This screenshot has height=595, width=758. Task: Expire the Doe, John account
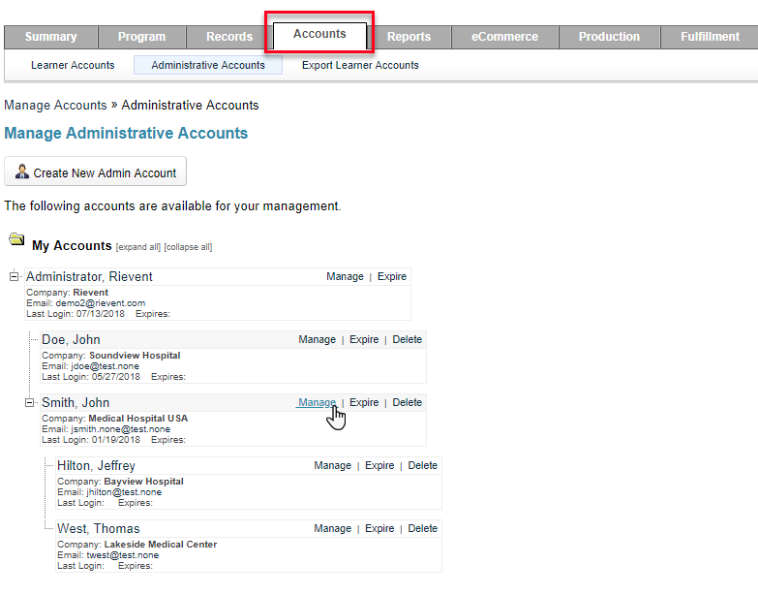pyautogui.click(x=364, y=339)
